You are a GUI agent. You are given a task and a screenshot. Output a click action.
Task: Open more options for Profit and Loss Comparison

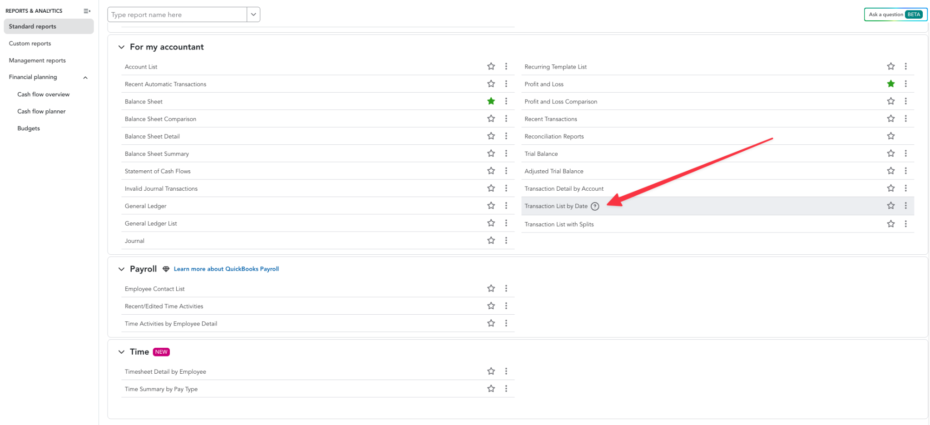point(905,101)
